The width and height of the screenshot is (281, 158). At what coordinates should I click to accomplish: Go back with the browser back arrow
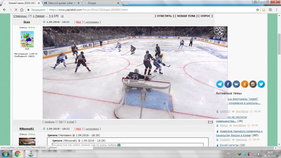pyautogui.click(x=4, y=10)
